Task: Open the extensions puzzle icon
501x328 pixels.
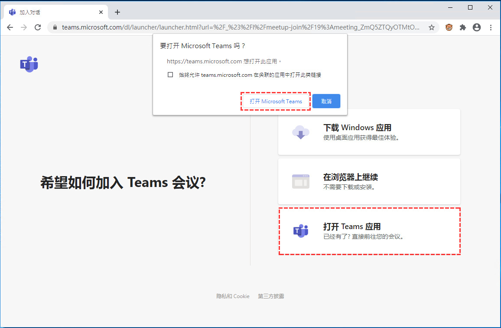Action: (x=463, y=27)
